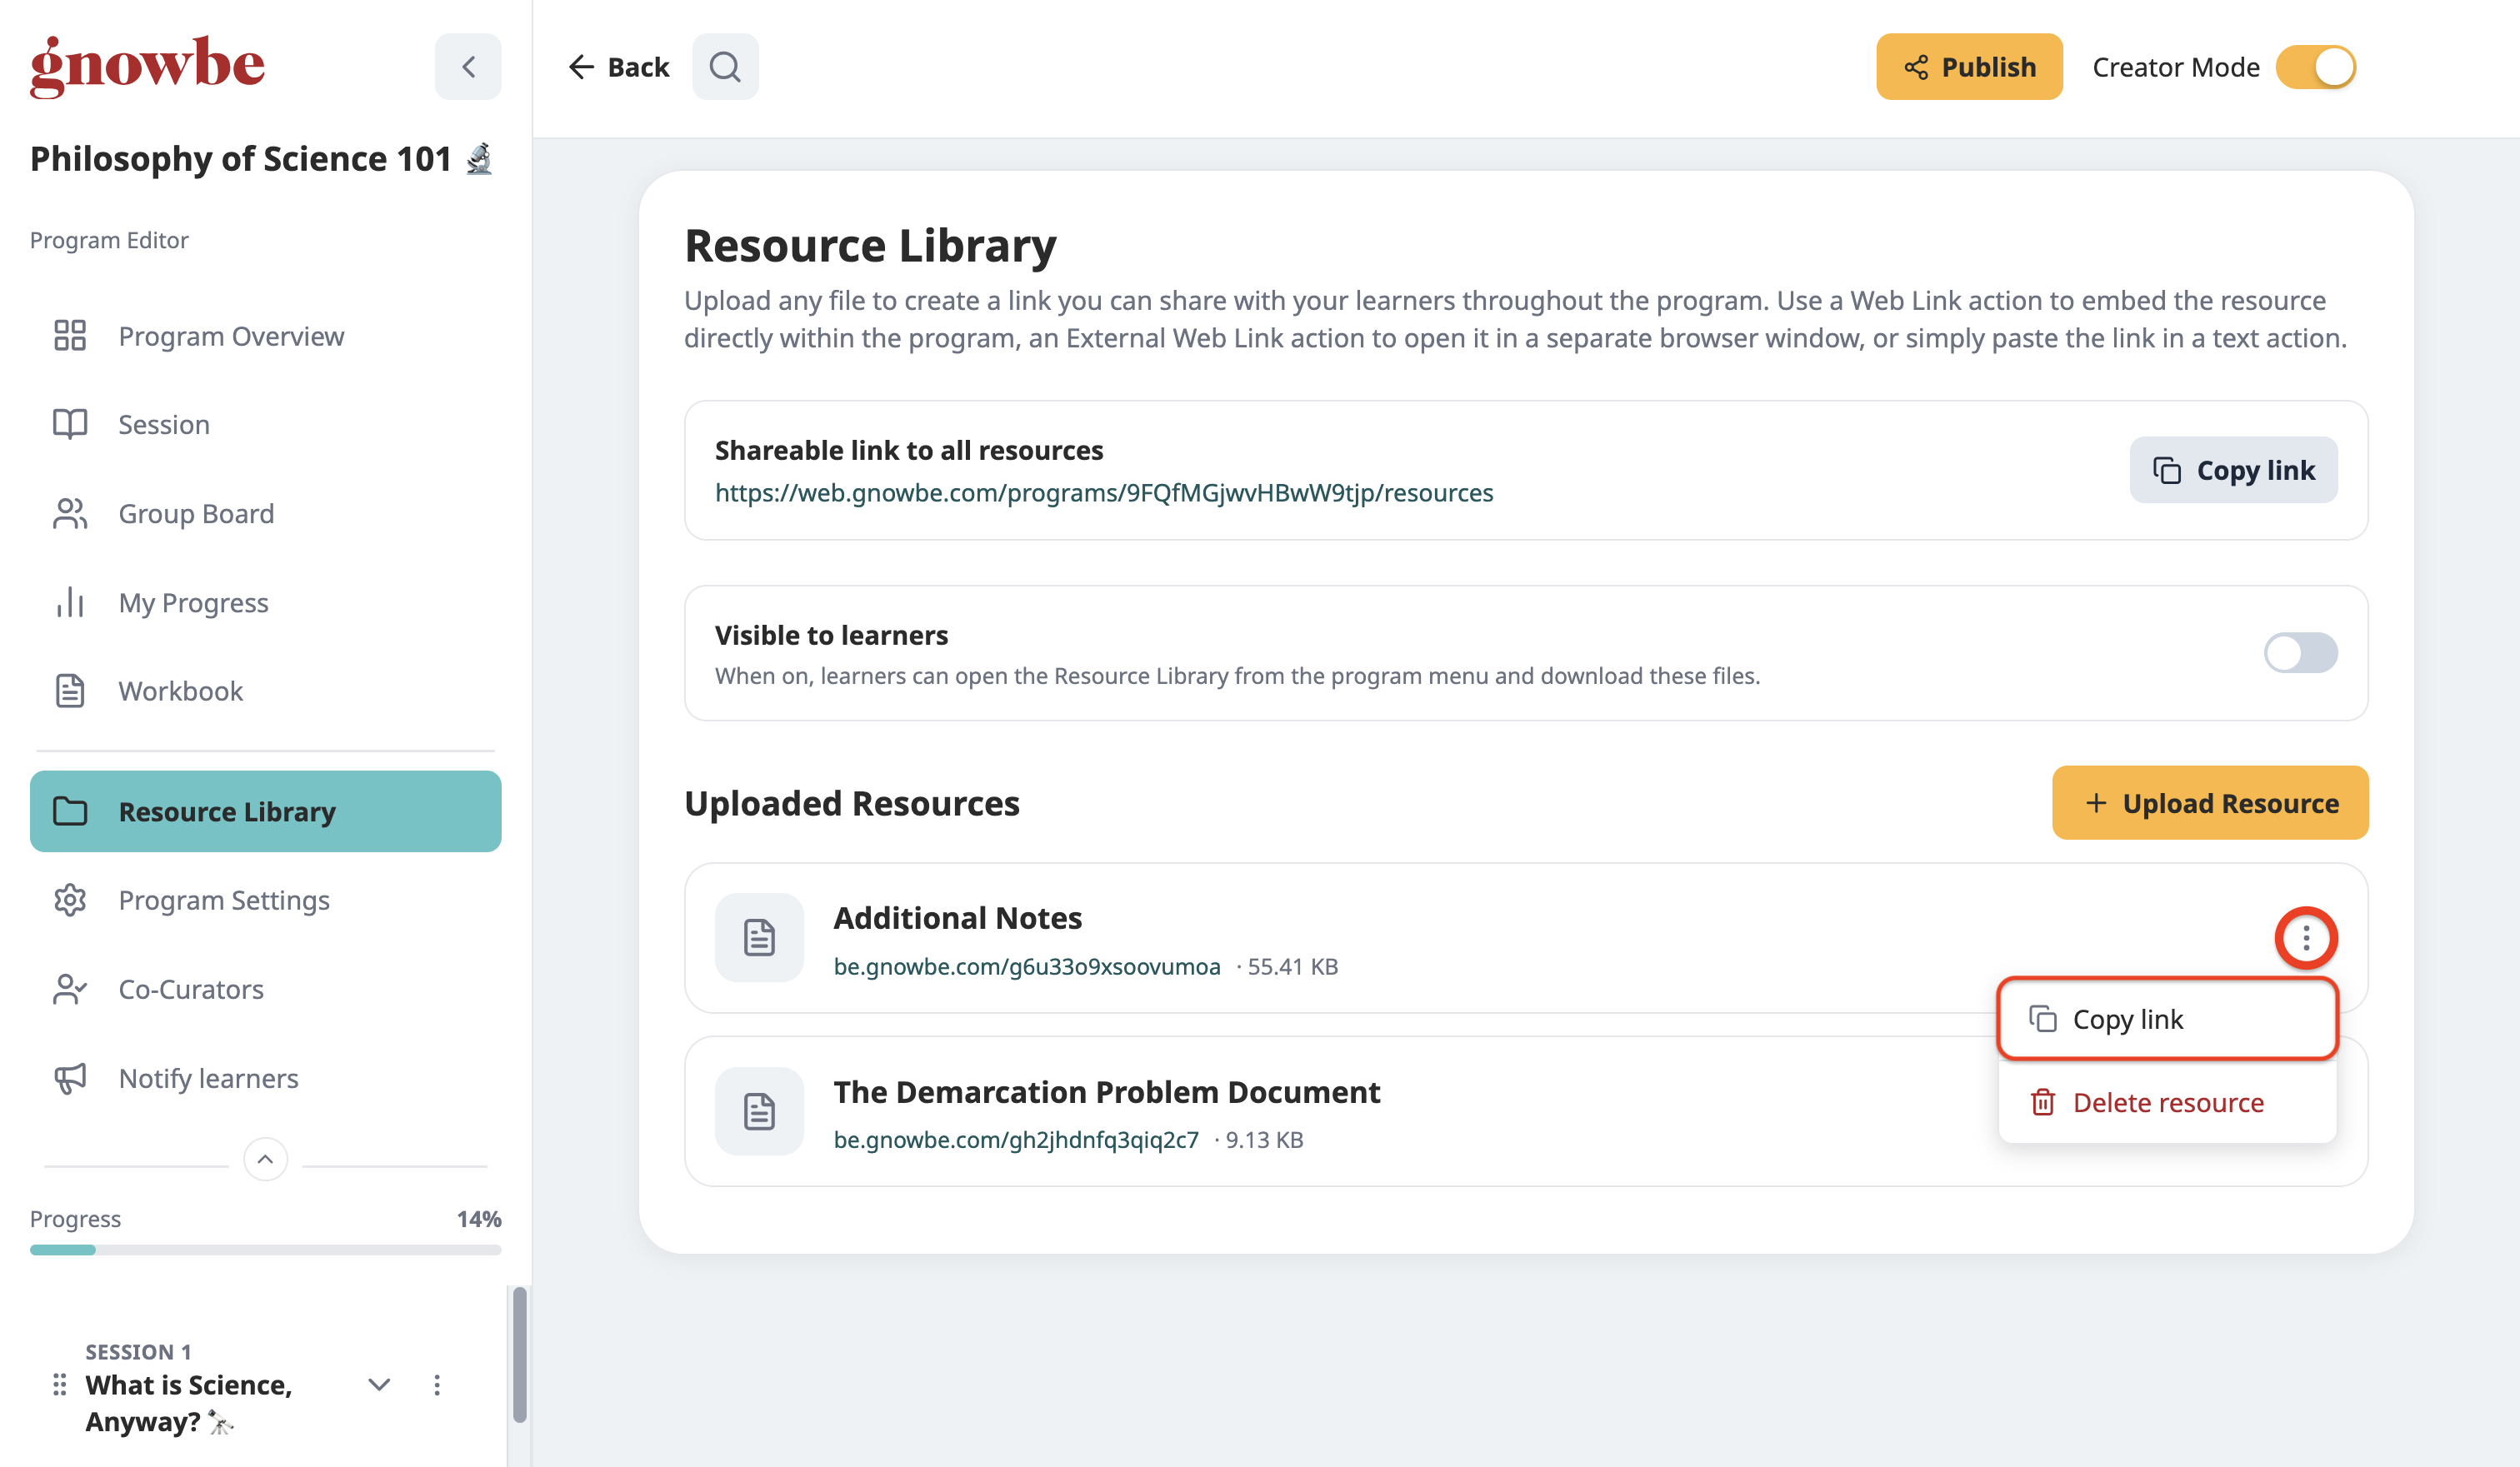The height and width of the screenshot is (1467, 2520).
Task: Click the Uploaded Resources heading
Action: click(x=852, y=802)
